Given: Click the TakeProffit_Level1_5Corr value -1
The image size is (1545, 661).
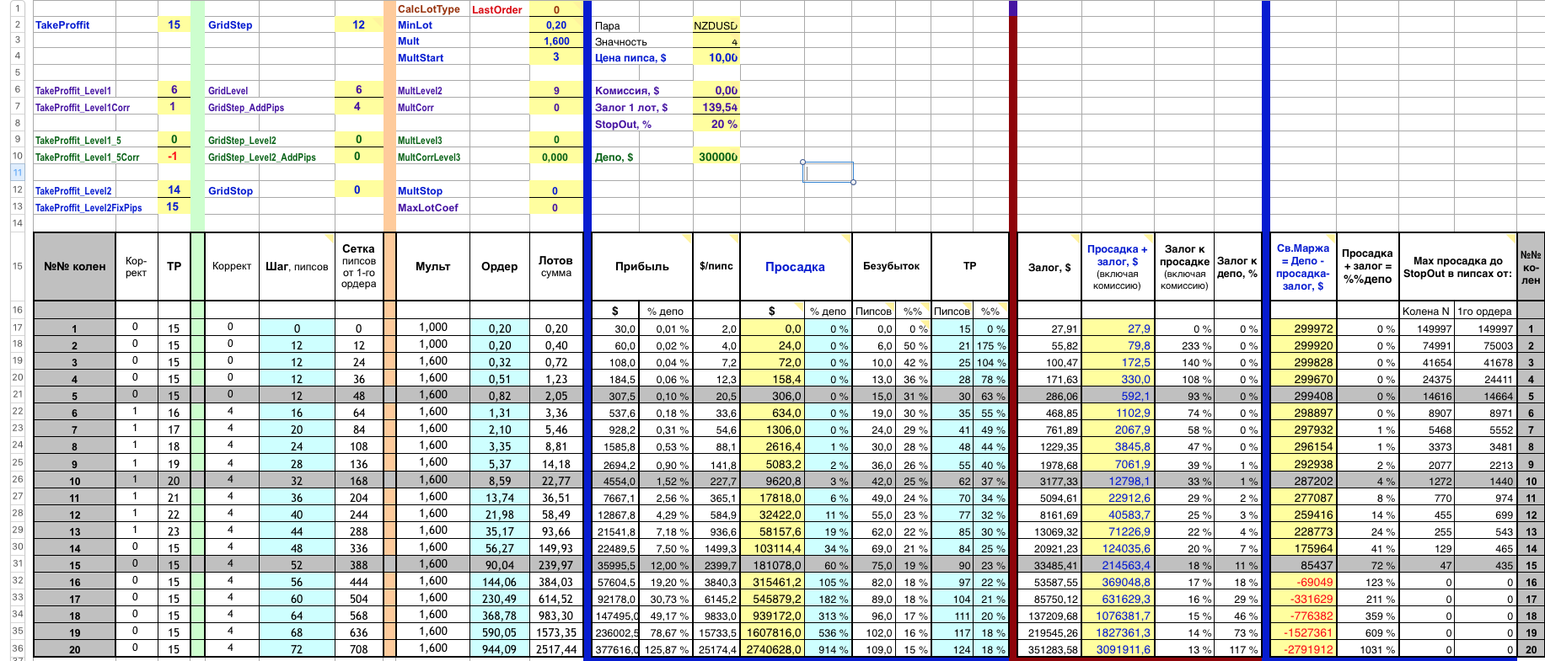Looking at the screenshot, I should [x=174, y=157].
